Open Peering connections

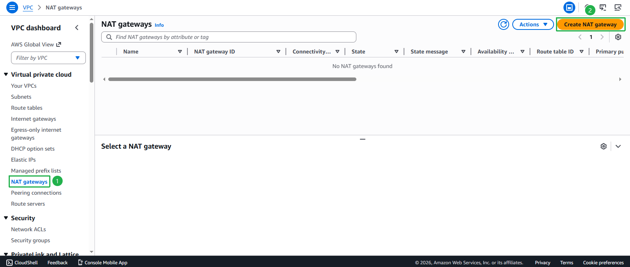point(36,193)
